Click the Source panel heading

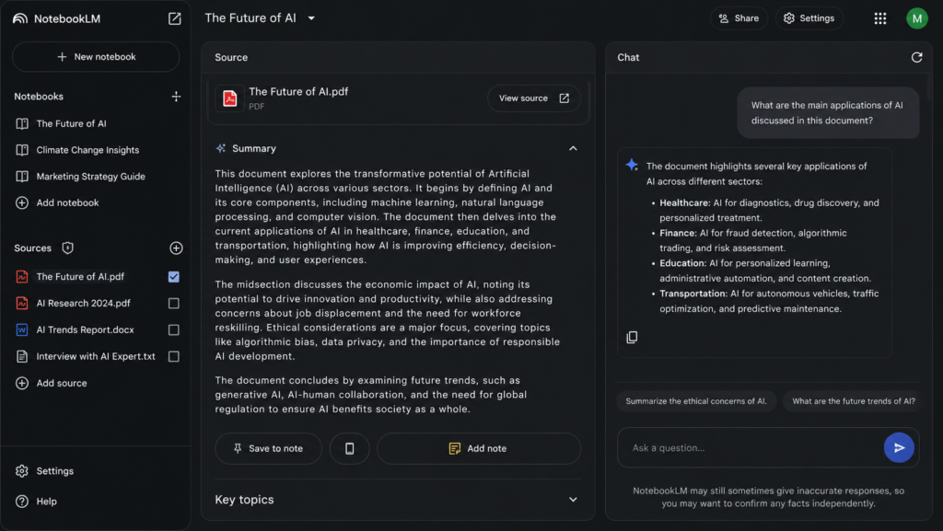pyautogui.click(x=231, y=57)
